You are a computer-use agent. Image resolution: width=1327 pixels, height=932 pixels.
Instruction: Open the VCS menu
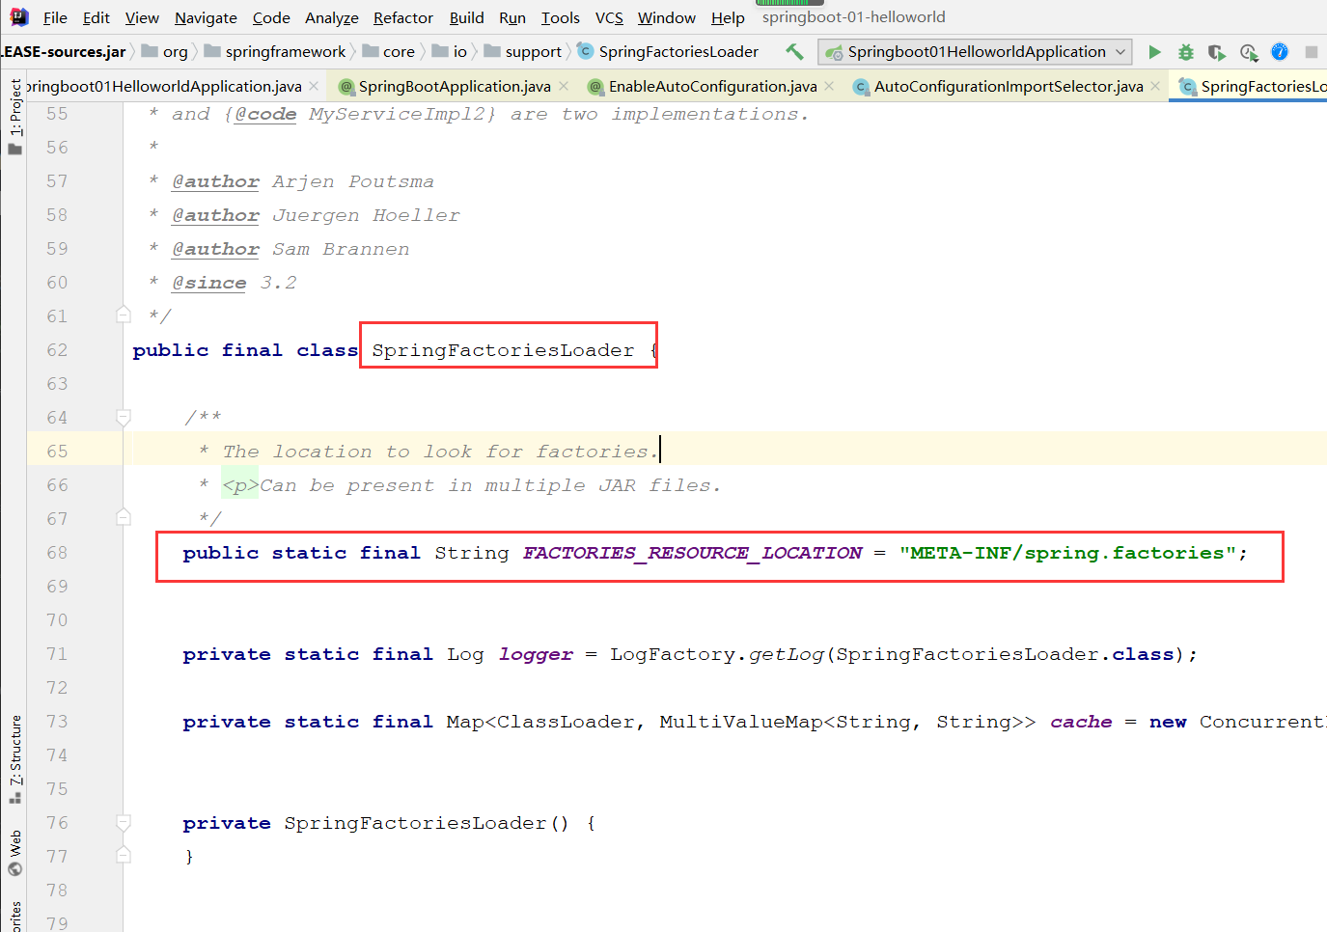609,17
